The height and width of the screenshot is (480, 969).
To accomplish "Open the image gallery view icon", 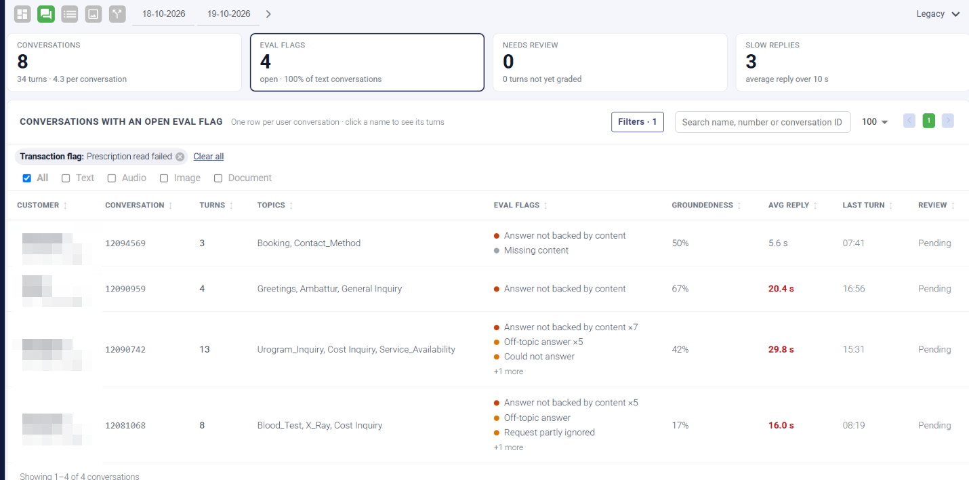I will coord(94,14).
